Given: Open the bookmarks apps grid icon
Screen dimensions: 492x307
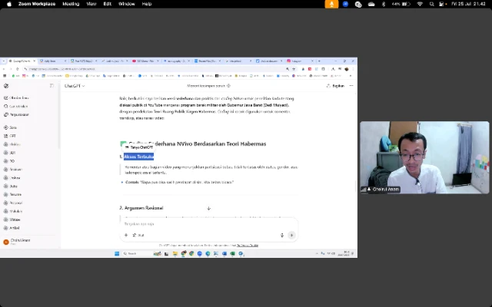Looking at the screenshot, I should tap(5, 76).
